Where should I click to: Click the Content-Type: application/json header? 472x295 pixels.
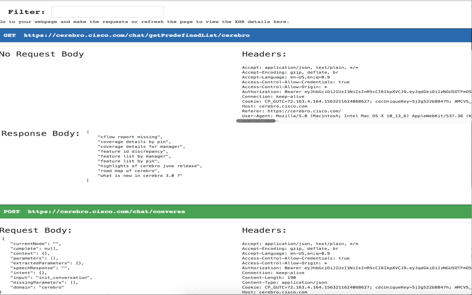[x=284, y=282]
